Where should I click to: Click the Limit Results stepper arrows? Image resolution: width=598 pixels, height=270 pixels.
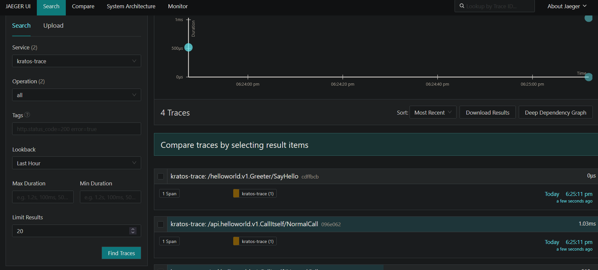pos(133,231)
